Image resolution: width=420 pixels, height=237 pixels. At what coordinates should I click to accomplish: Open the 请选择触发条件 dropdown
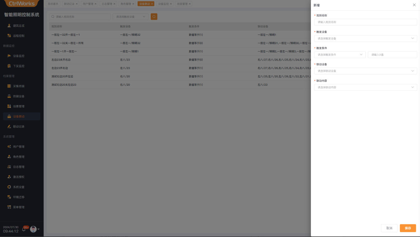340,55
